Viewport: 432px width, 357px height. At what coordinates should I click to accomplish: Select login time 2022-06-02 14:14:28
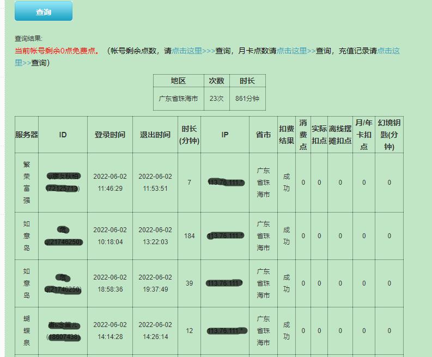109,330
